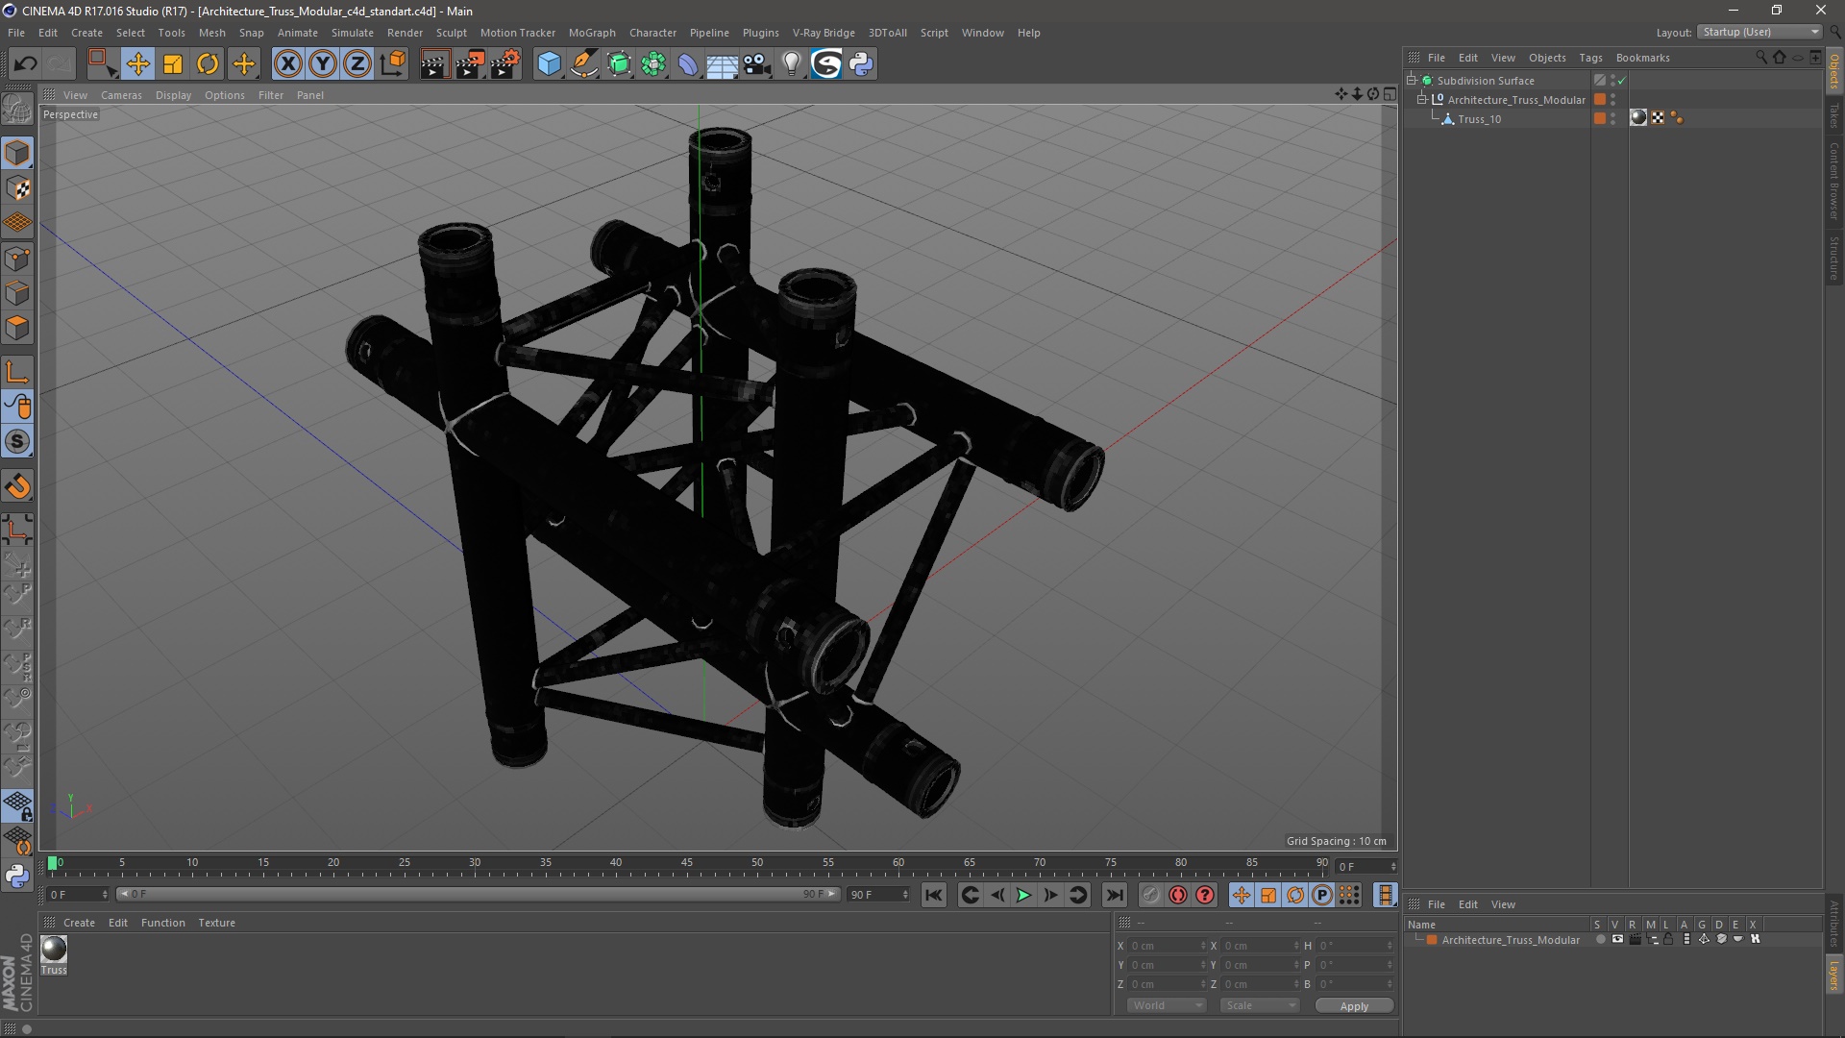Open the Objects menu in Object Manager
The height and width of the screenshot is (1038, 1845).
point(1547,58)
